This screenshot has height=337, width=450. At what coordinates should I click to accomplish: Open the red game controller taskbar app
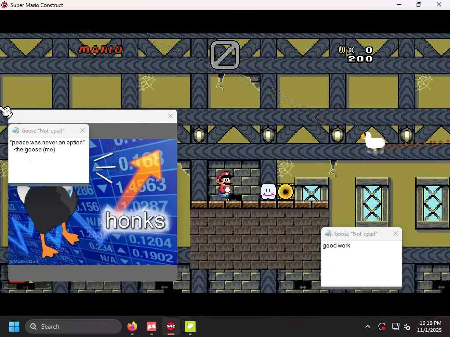(x=152, y=326)
